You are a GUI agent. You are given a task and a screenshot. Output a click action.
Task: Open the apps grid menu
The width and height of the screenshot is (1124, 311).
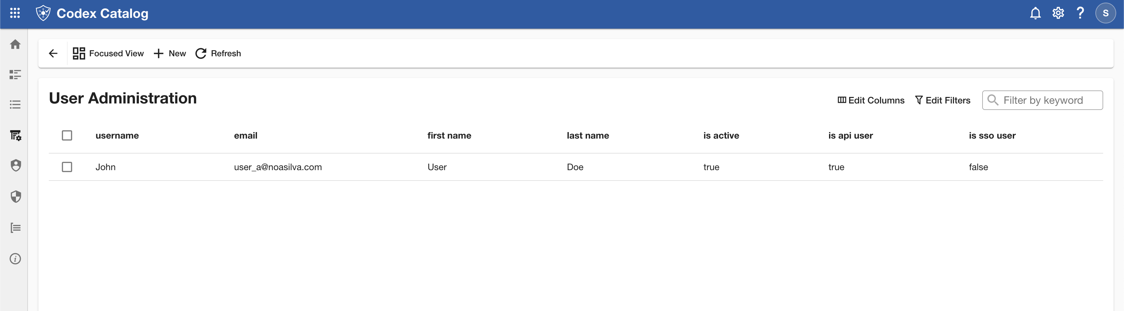click(x=15, y=13)
